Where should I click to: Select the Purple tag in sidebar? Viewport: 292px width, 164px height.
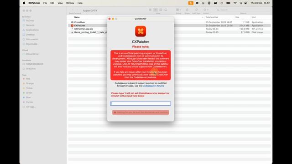(x=29, y=102)
